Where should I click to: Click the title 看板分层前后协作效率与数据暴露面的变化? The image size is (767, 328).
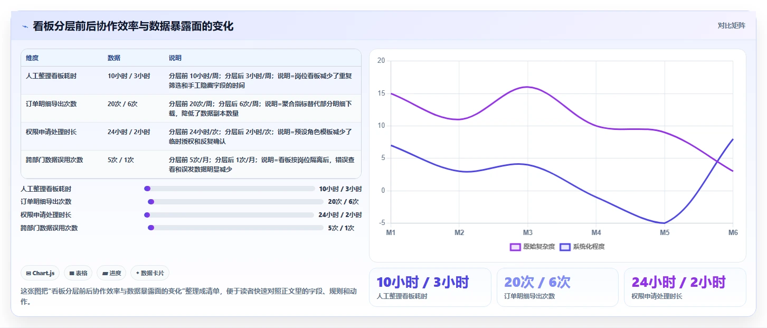click(133, 26)
